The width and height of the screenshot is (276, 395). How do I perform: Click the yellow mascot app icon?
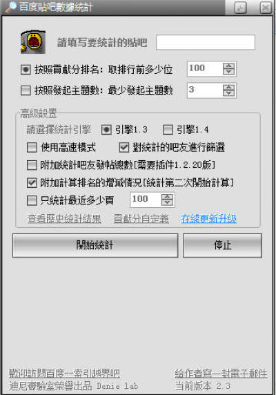click(33, 42)
